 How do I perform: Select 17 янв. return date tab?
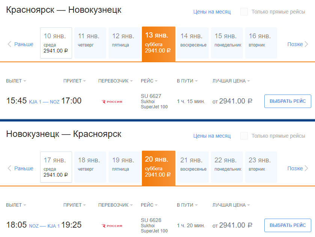point(56,167)
